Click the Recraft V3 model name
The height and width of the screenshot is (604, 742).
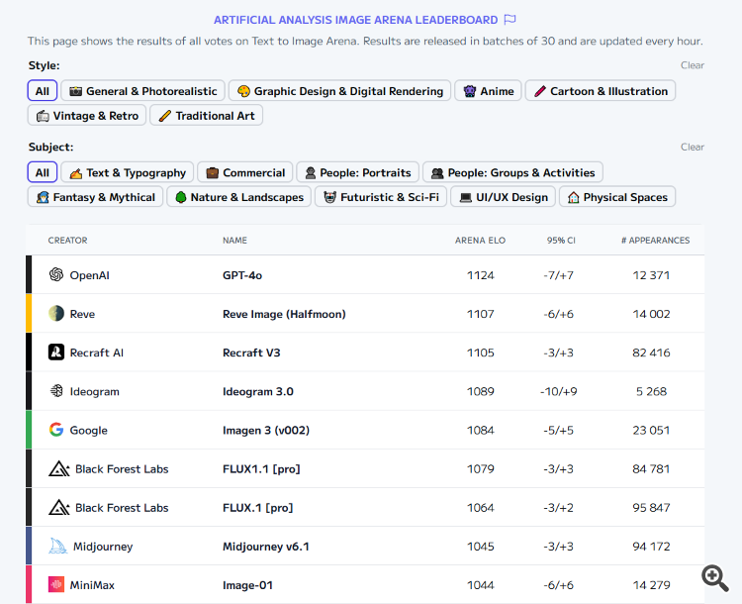(x=251, y=352)
